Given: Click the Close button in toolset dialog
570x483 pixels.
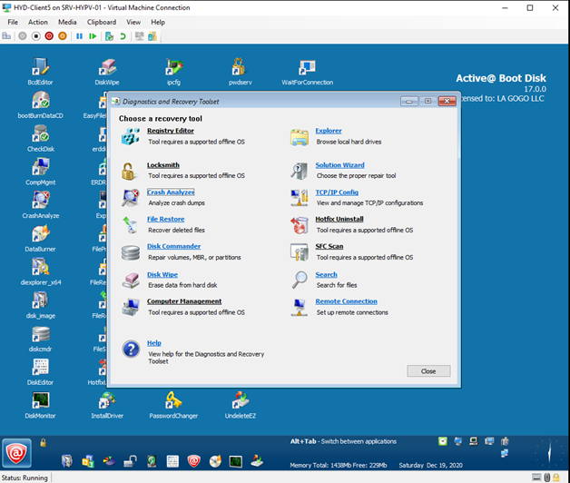Looking at the screenshot, I should pyautogui.click(x=428, y=371).
